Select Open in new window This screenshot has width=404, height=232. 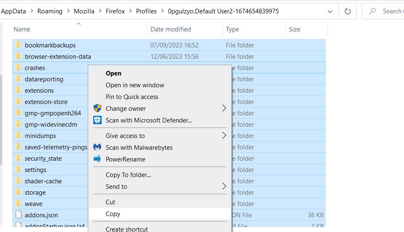135,85
